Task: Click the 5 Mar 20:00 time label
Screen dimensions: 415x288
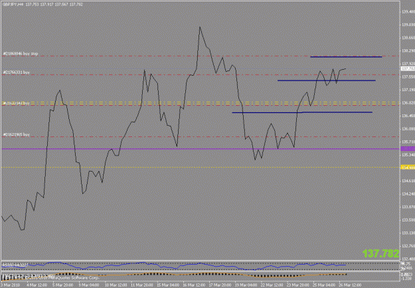Action: [x=62, y=285]
